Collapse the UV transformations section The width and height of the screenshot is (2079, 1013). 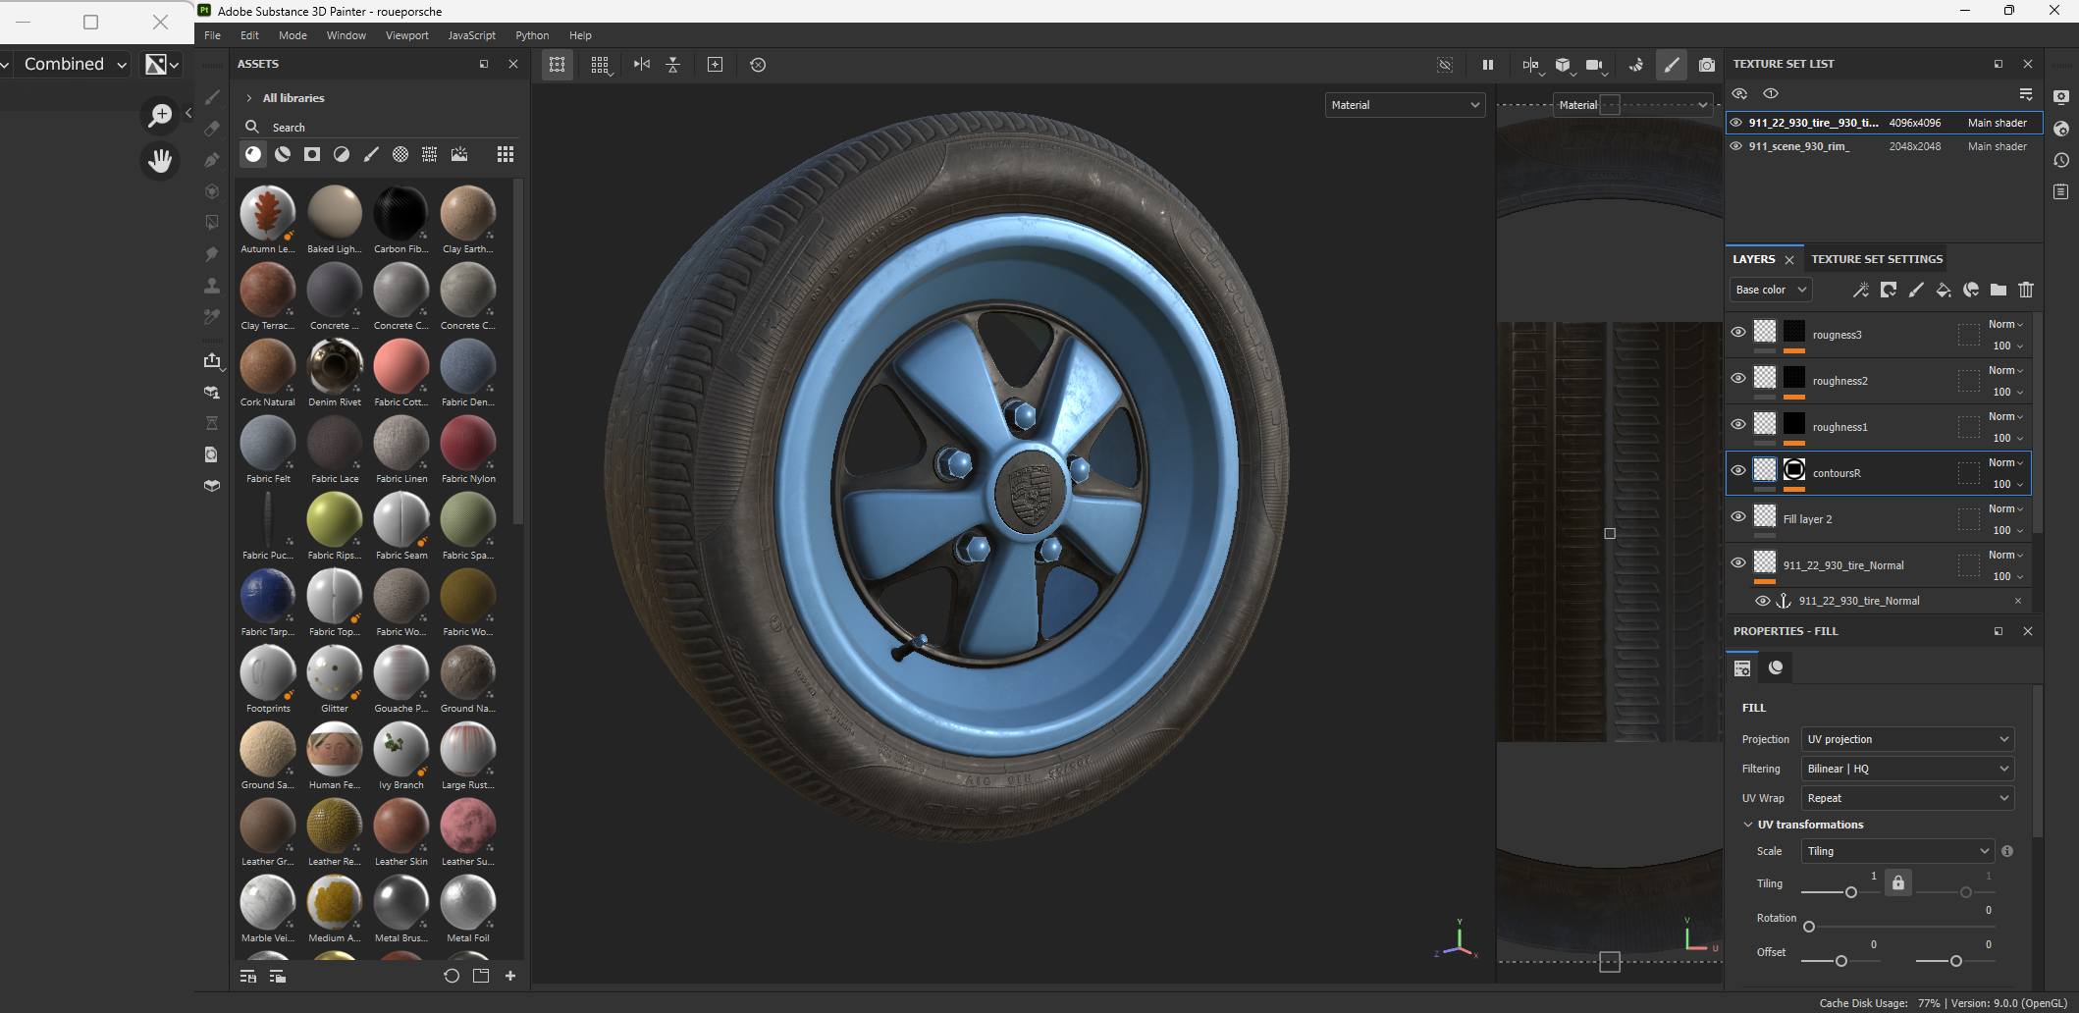tap(1748, 825)
